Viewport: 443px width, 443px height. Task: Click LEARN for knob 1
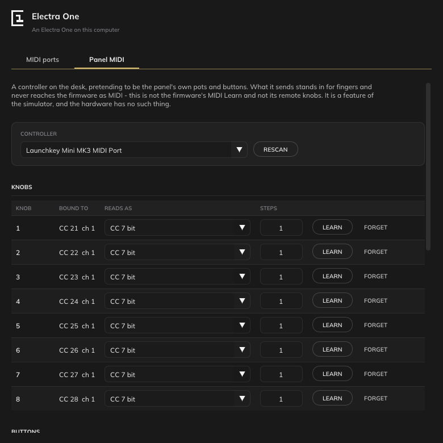[x=332, y=227]
